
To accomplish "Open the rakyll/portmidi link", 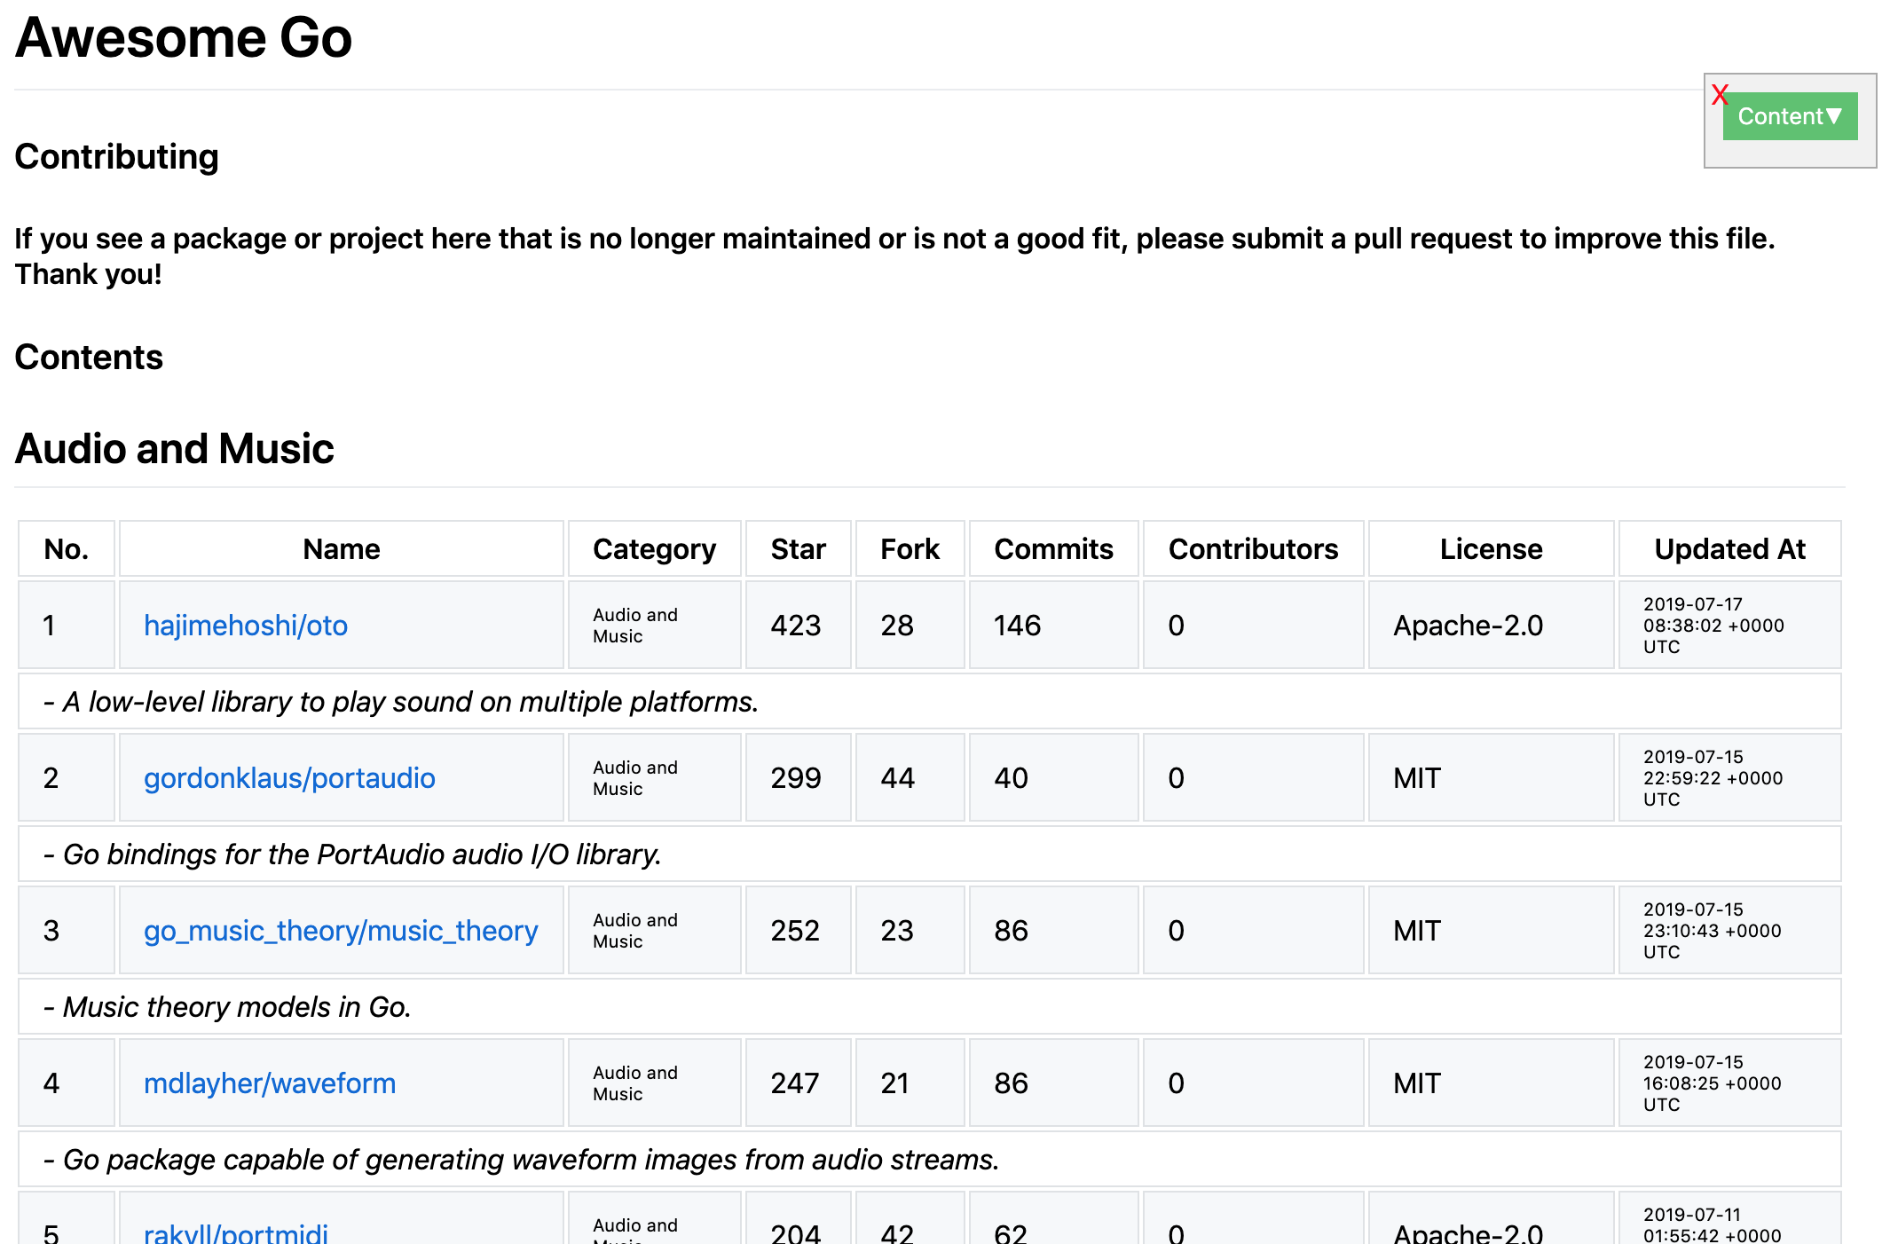I will [236, 1232].
